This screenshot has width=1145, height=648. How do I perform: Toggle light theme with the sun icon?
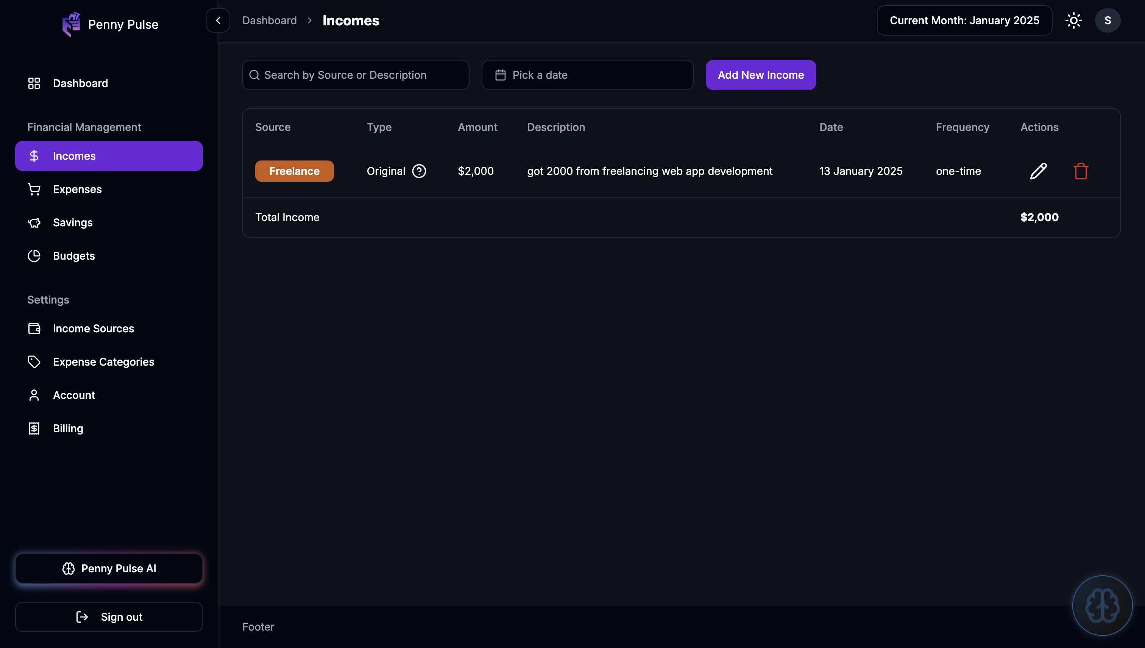pyautogui.click(x=1073, y=20)
